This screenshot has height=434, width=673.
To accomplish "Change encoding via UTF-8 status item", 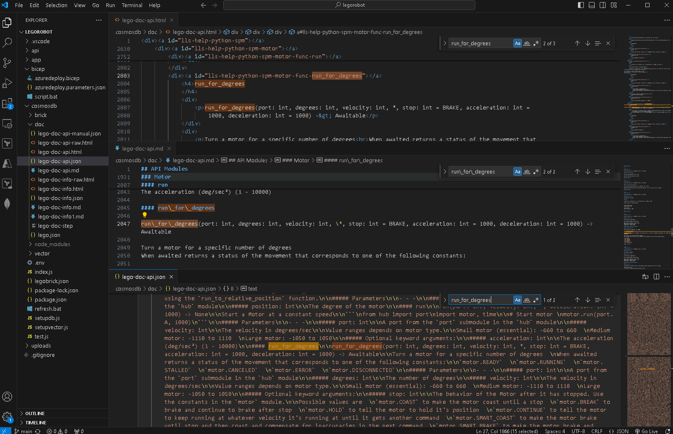I will point(578,431).
